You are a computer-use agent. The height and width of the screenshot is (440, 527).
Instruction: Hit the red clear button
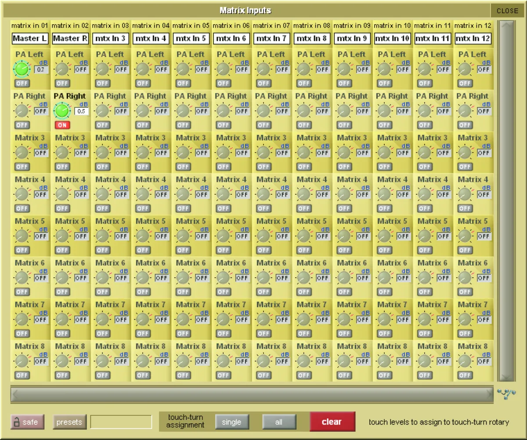332,422
